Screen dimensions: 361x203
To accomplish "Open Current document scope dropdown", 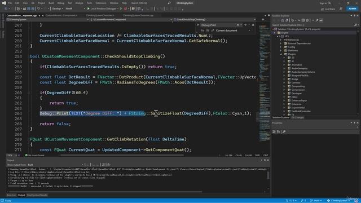I will pos(233,30).
